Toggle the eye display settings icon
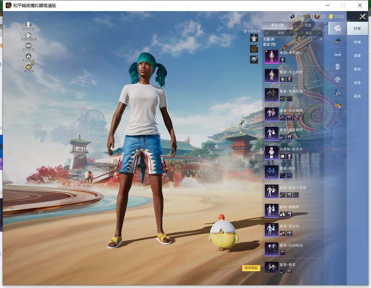Image resolution: width=371 pixels, height=288 pixels. click(x=29, y=46)
